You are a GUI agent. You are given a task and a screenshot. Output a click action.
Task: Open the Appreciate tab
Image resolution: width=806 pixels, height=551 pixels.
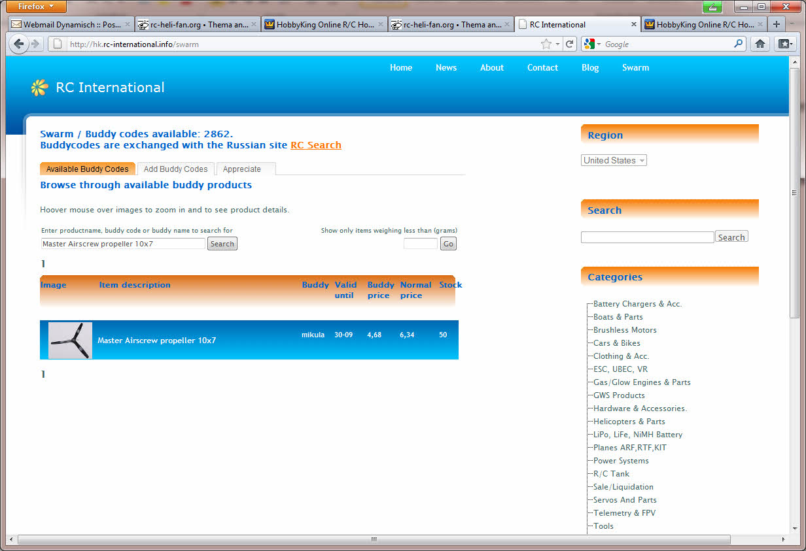coord(245,169)
